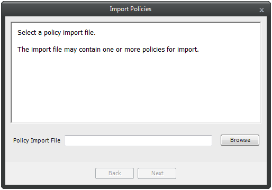Open file chooser via Browse
Screen dimensions: 272x190
tap(240, 140)
